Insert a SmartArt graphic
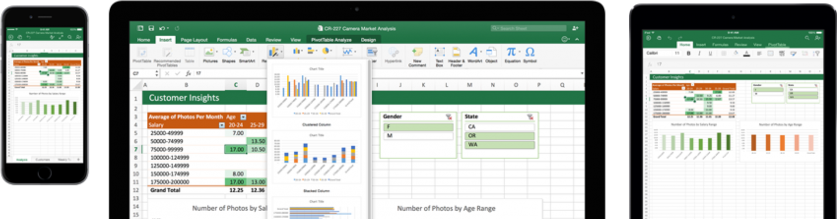 point(246,54)
